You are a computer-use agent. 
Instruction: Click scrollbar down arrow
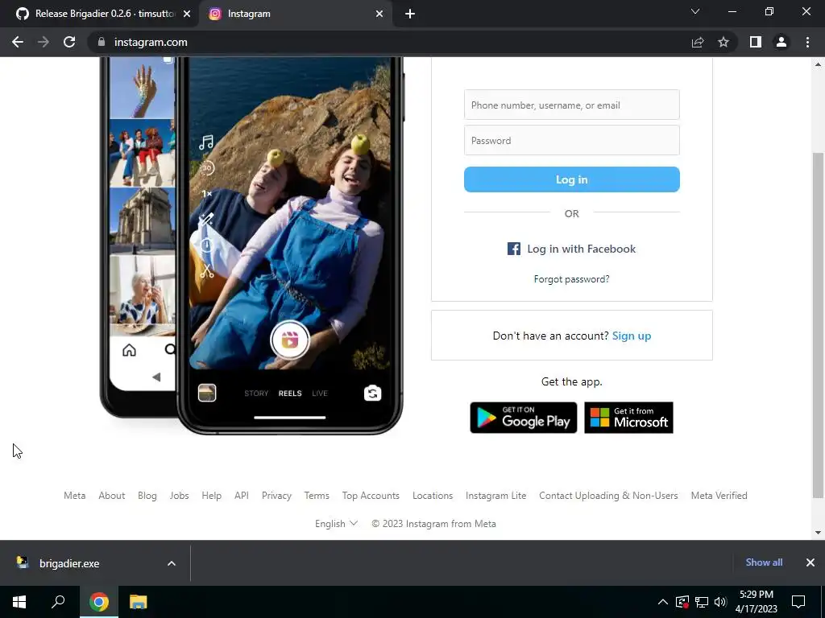point(818,533)
